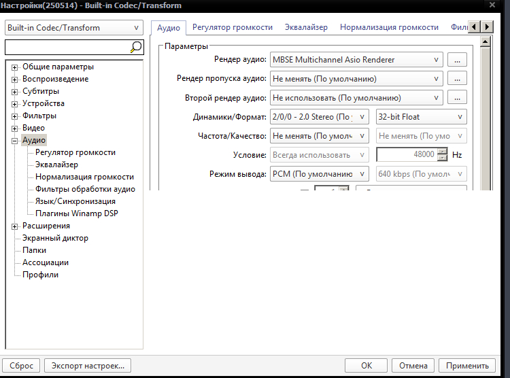Switch to the Эквалайзер tab

click(x=306, y=27)
